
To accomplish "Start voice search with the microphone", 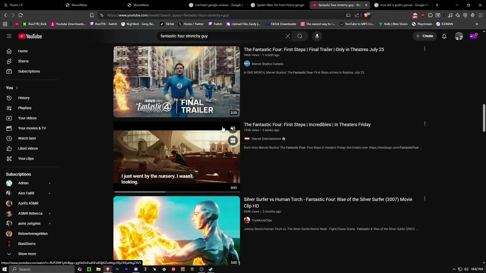I will 317,36.
